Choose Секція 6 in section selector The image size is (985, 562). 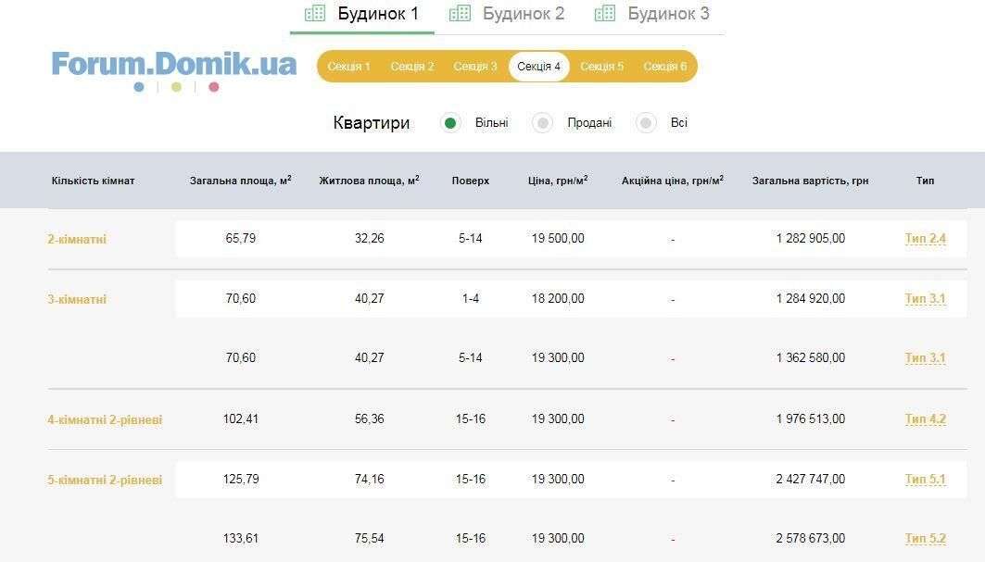tap(665, 67)
